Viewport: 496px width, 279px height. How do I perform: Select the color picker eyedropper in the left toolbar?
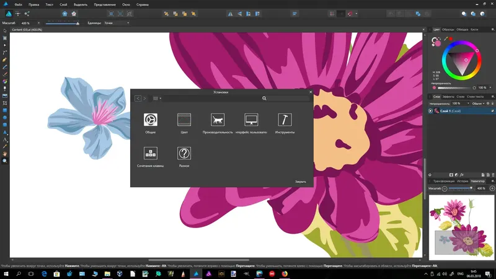pyautogui.click(x=5, y=146)
